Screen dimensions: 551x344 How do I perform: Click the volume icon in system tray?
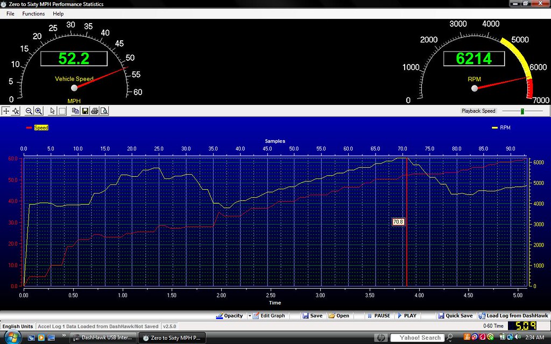[517, 337]
